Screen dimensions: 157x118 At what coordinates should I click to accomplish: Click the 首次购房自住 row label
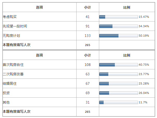13,65
